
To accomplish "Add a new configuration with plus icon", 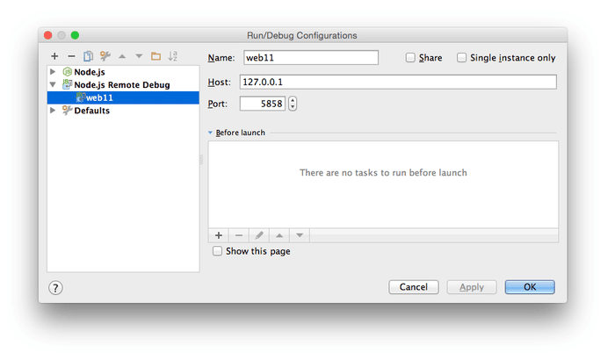I will click(x=54, y=56).
